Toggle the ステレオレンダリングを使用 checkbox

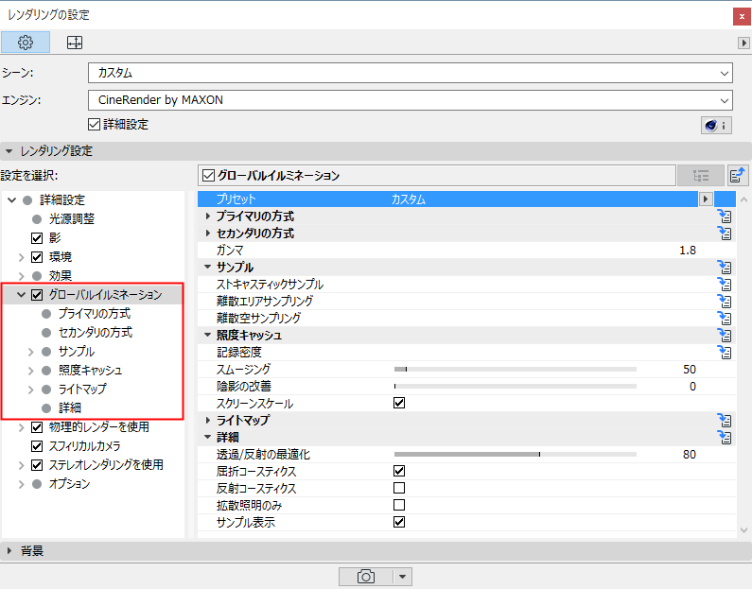click(37, 465)
